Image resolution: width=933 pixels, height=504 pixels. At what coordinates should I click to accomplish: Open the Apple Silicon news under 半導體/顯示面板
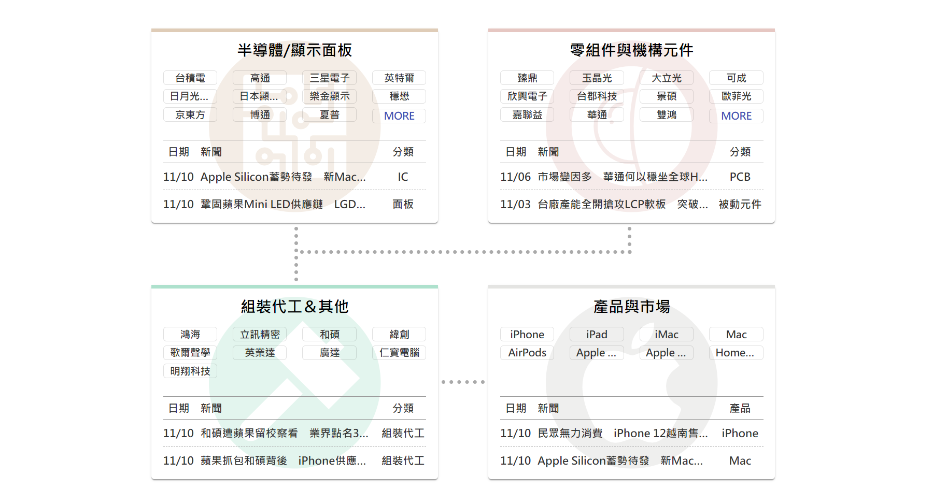[x=282, y=177]
